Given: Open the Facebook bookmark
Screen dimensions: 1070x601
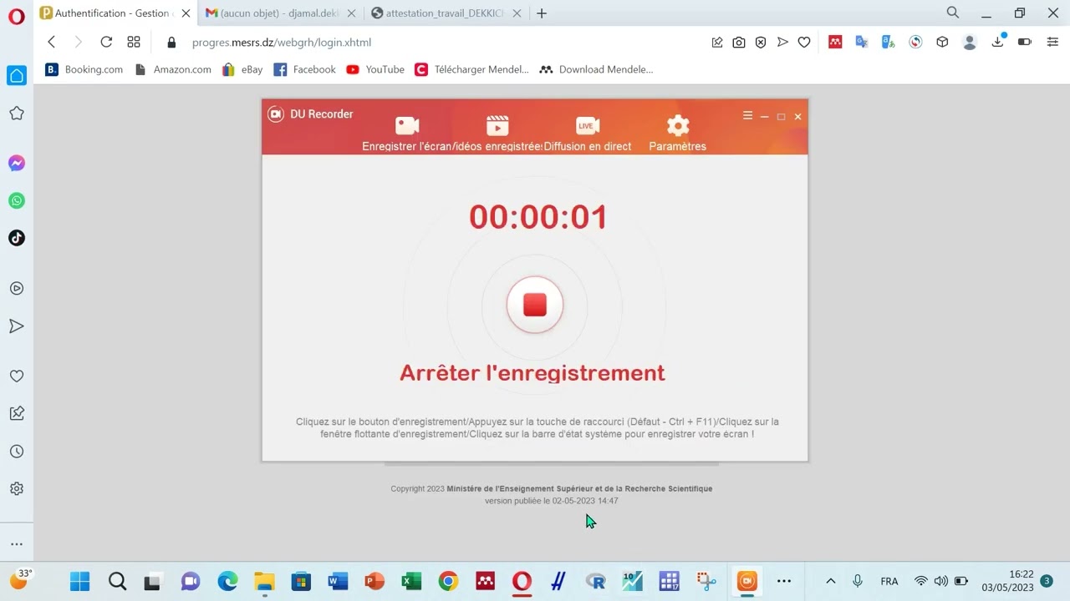Looking at the screenshot, I should 304,69.
